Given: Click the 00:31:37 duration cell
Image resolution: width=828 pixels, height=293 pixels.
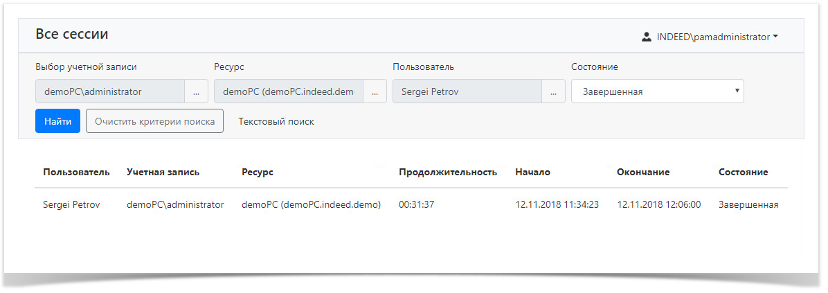Looking at the screenshot, I should coord(417,205).
